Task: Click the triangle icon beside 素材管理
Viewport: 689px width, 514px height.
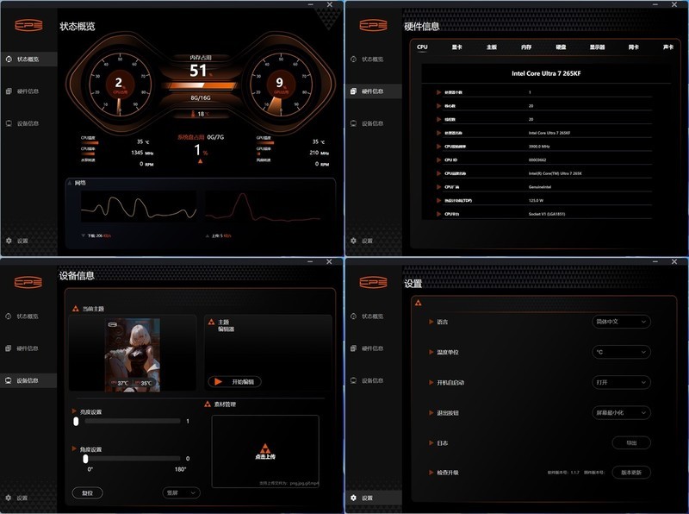Action: pos(208,404)
